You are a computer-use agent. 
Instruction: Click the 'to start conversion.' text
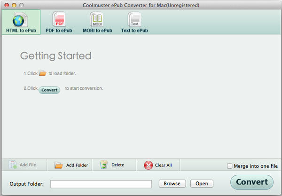84,88
